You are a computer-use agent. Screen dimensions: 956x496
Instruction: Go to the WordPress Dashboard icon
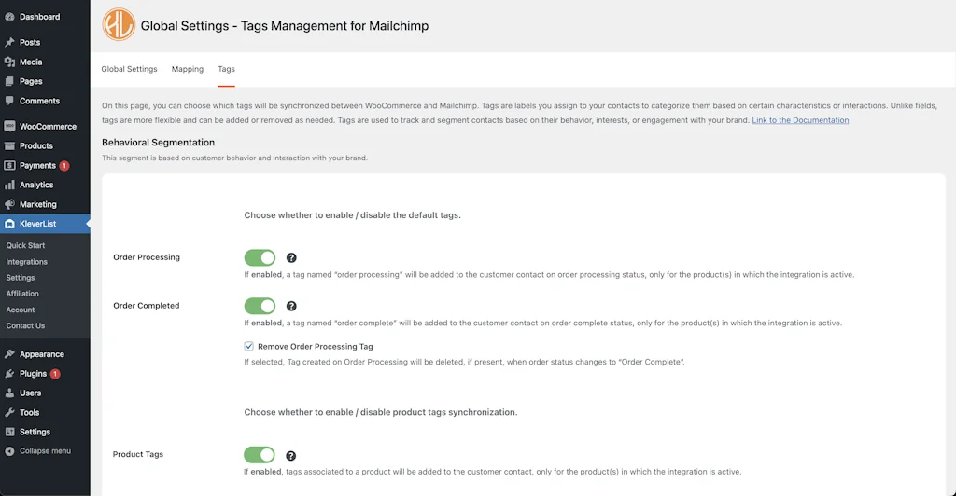pos(9,17)
